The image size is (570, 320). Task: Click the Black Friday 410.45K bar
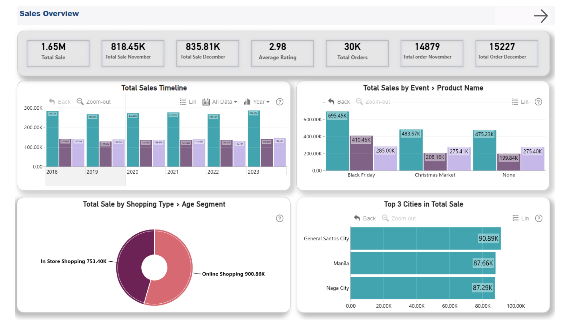(x=361, y=153)
